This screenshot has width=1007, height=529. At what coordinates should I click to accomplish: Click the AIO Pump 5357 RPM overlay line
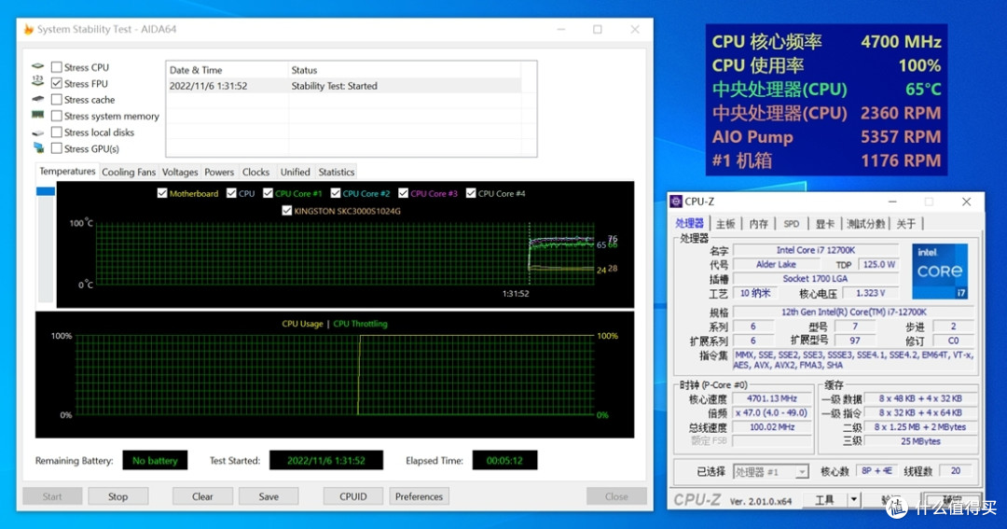click(826, 137)
